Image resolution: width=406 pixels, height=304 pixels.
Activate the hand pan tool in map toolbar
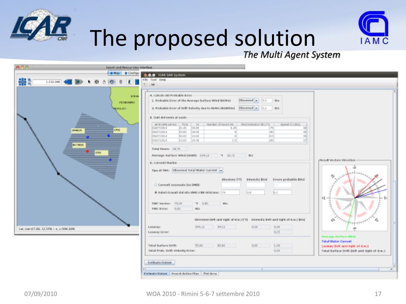point(104,82)
